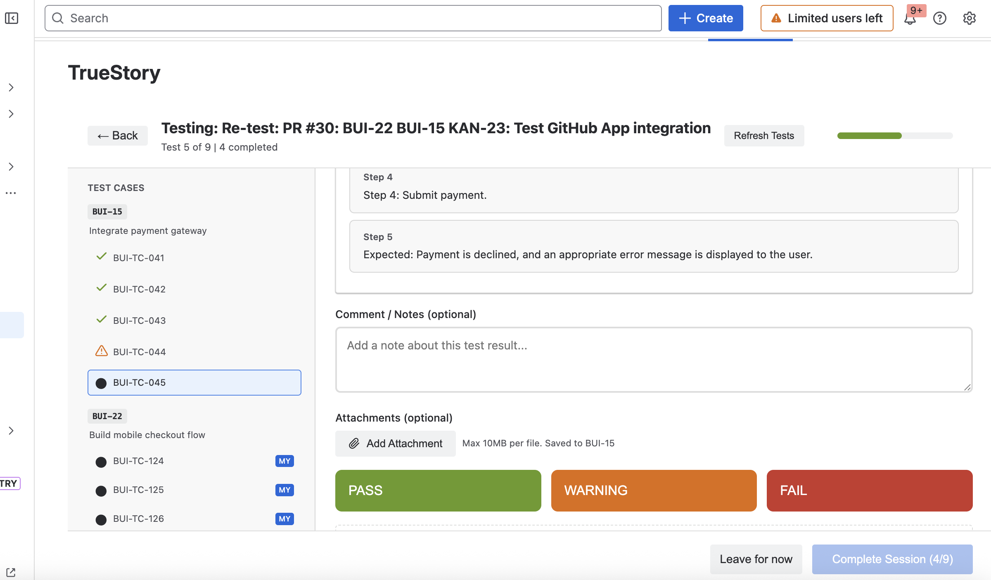The image size is (991, 580).
Task: Click Add Attachment
Action: point(396,443)
